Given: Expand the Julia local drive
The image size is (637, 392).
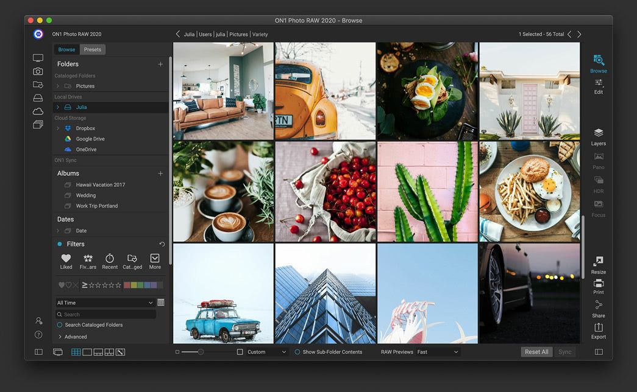Looking at the screenshot, I should tap(58, 107).
